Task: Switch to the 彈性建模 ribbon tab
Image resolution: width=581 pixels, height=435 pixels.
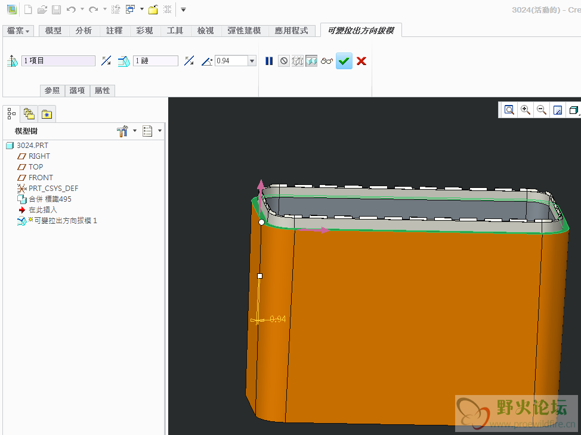Action: (x=244, y=31)
